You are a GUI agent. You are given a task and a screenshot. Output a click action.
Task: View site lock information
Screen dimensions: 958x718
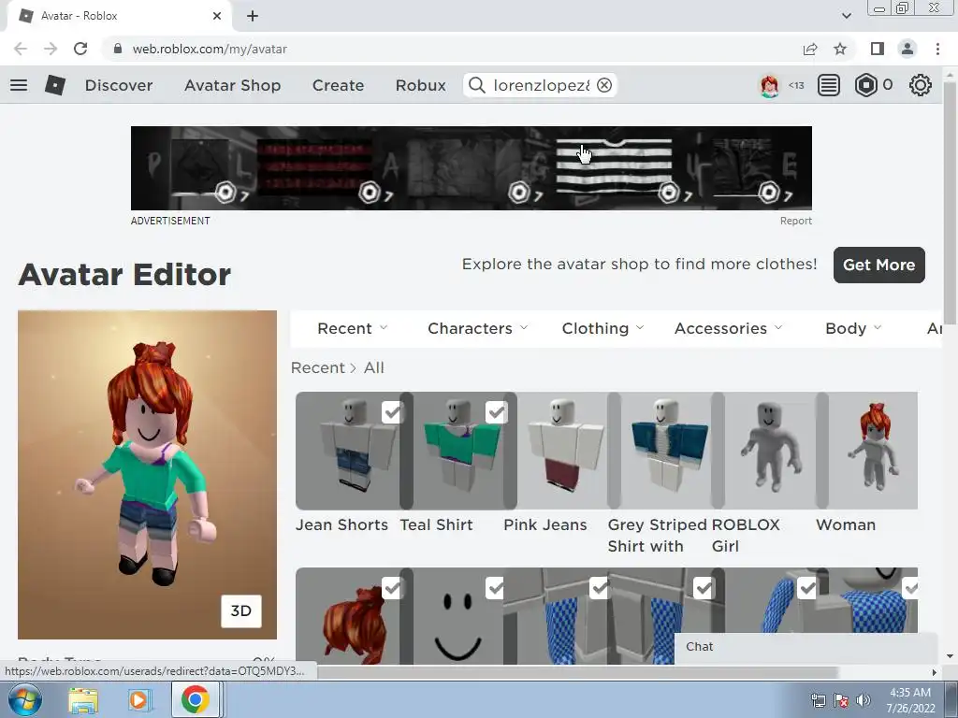[x=118, y=49]
